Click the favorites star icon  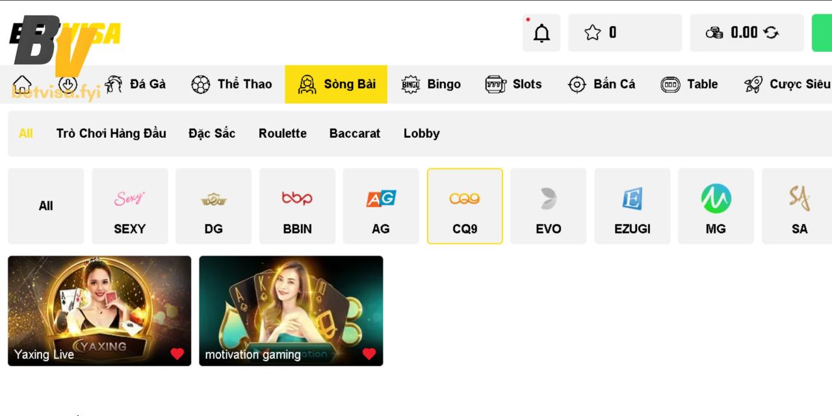[x=592, y=33]
